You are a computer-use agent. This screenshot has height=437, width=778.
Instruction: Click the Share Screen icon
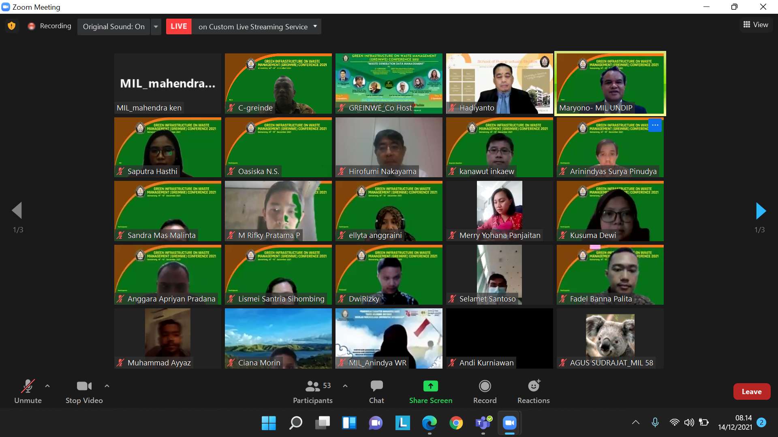430,386
